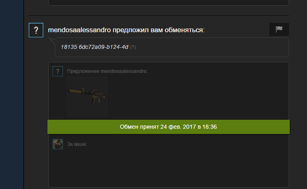Viewport: 307px width, 189px height.
Task: Click the "предложил вам обменяться:" heading text
Action: 158,30
